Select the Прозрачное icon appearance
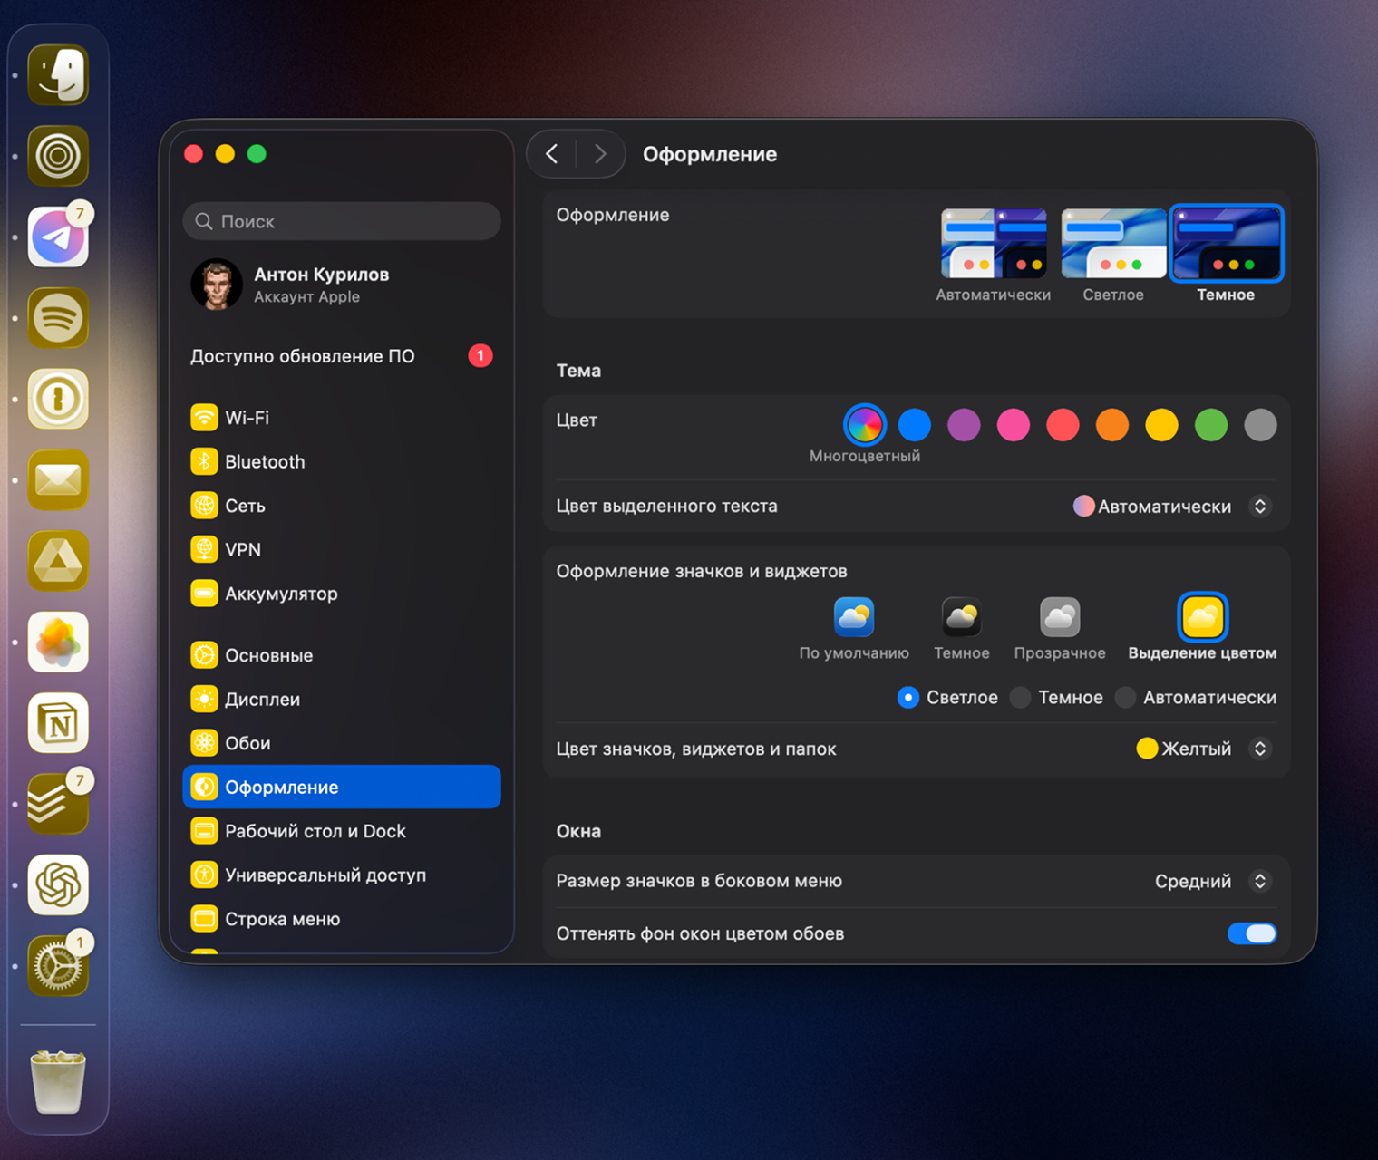 pos(1059,618)
